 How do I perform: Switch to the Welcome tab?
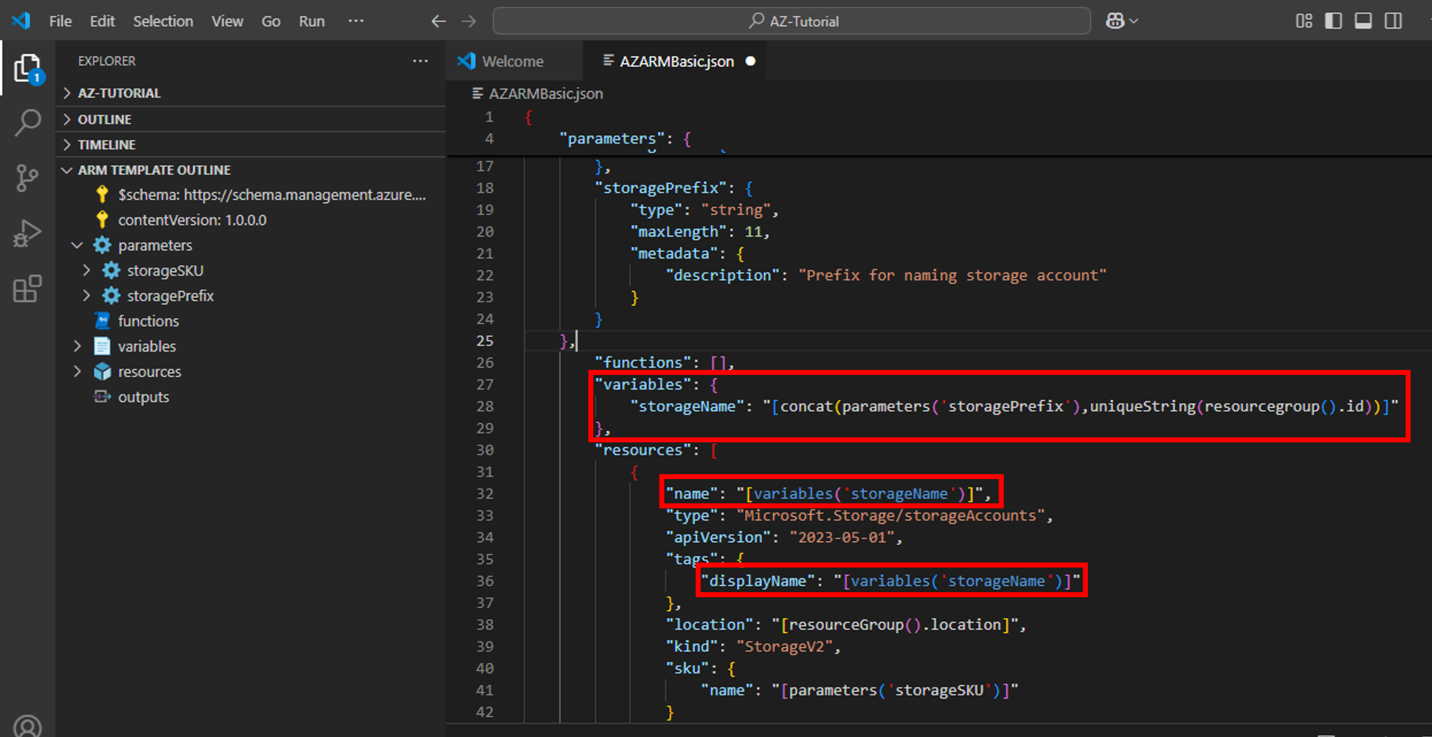[512, 61]
